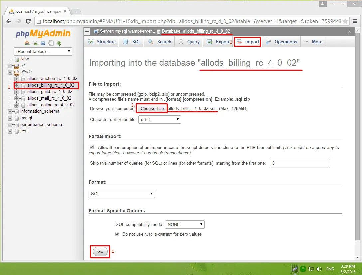This screenshot has width=362, height=275.
Task: Click the New database icon in tree
Action: [17, 59]
